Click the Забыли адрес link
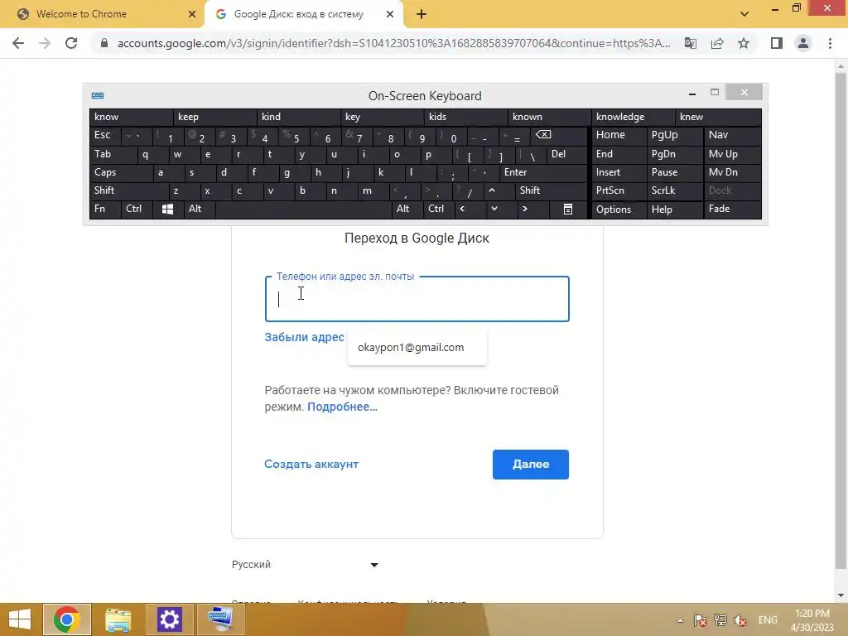Image resolution: width=848 pixels, height=636 pixels. pyautogui.click(x=305, y=337)
